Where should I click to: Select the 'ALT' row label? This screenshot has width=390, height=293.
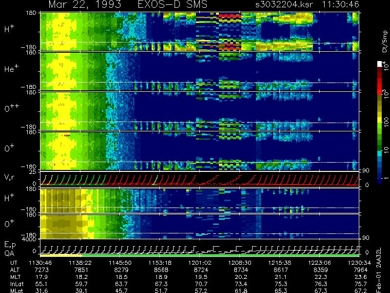pos(15,270)
